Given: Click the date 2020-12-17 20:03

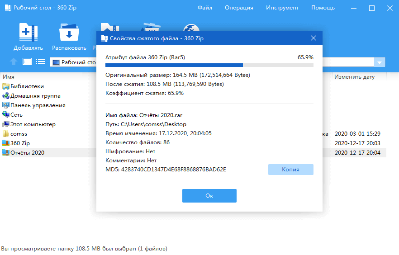Looking at the screenshot, I should [357, 143].
